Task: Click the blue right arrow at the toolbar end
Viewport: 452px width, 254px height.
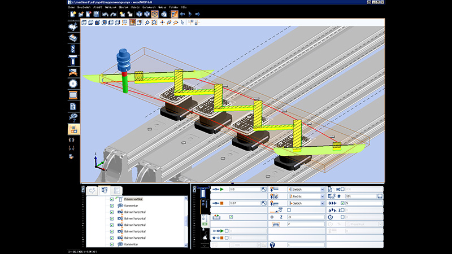Action: 198,14
